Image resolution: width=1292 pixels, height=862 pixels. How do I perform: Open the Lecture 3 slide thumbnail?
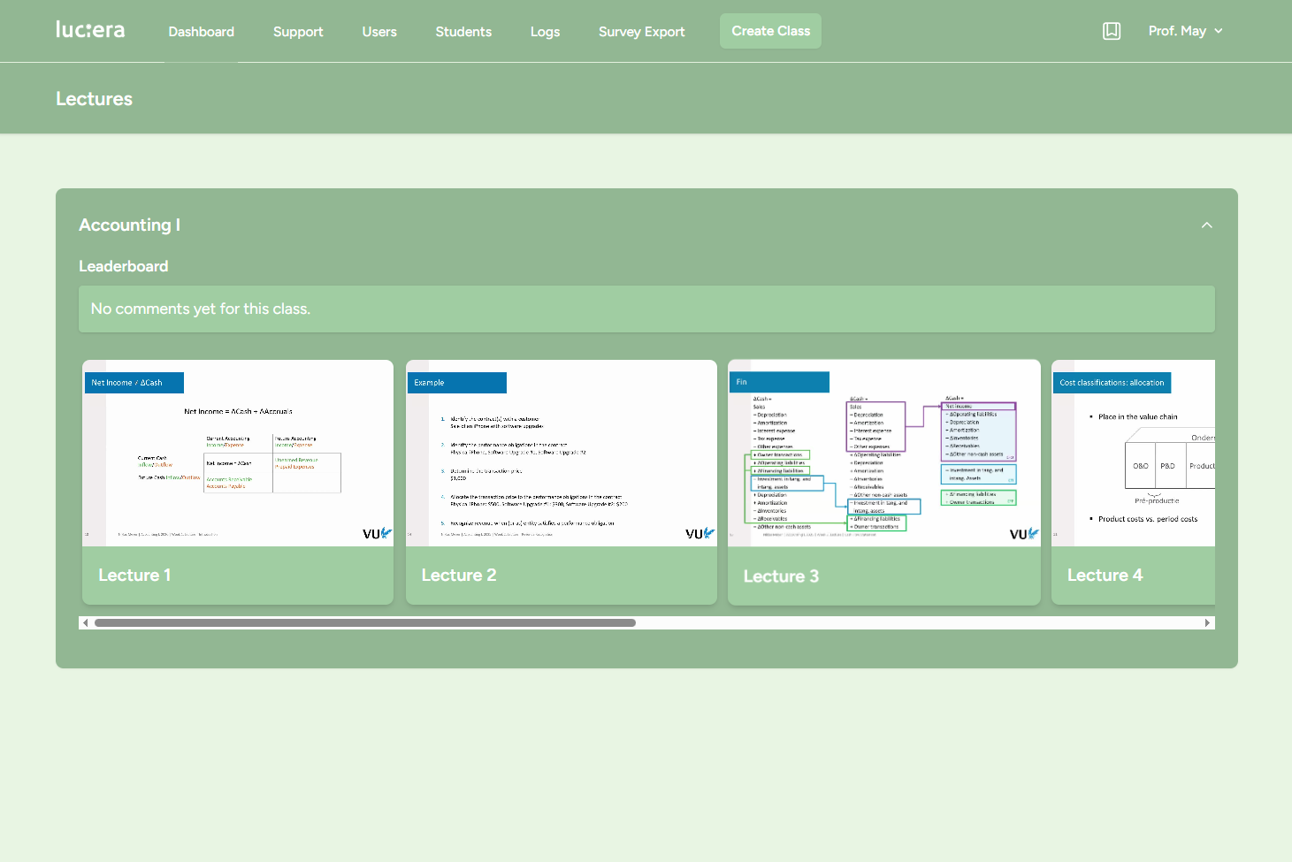884,453
